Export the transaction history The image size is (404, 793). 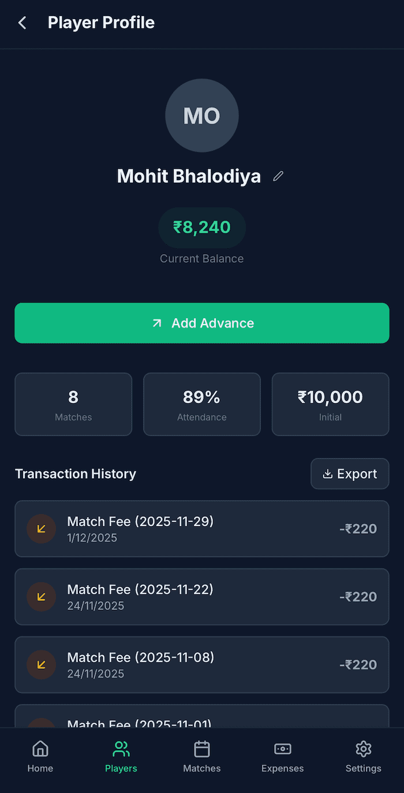pyautogui.click(x=350, y=474)
